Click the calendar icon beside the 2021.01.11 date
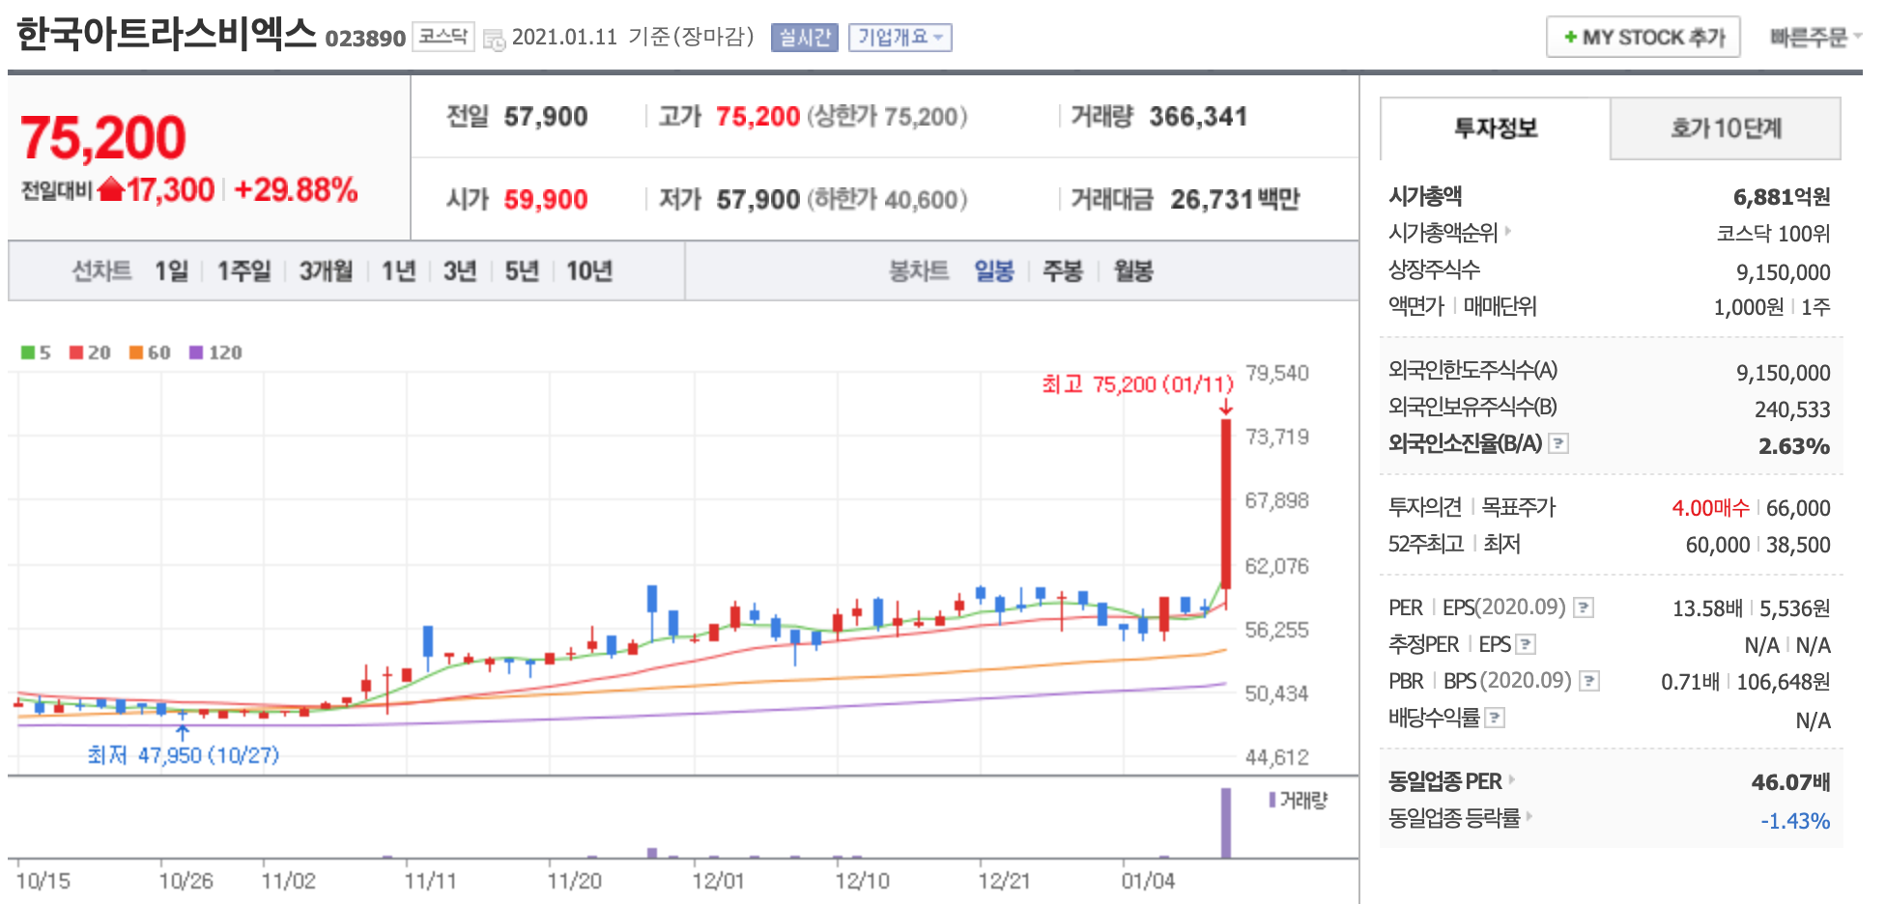1886x904 pixels. coord(494,40)
